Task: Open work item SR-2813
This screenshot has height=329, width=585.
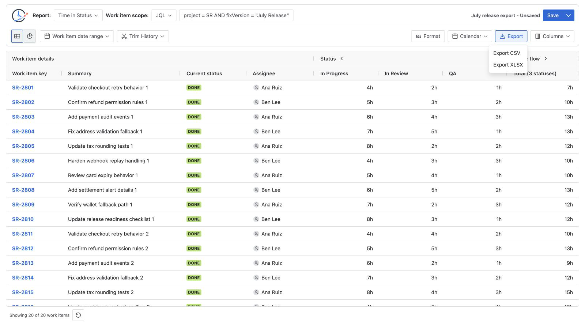Action: pyautogui.click(x=23, y=263)
